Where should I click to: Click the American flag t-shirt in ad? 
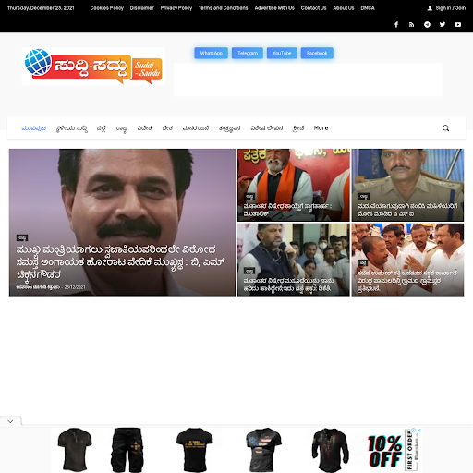[x=263, y=450]
